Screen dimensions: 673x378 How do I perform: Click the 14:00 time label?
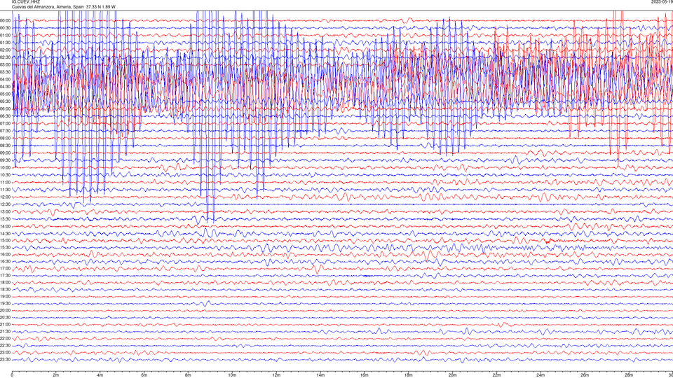pos(5,226)
